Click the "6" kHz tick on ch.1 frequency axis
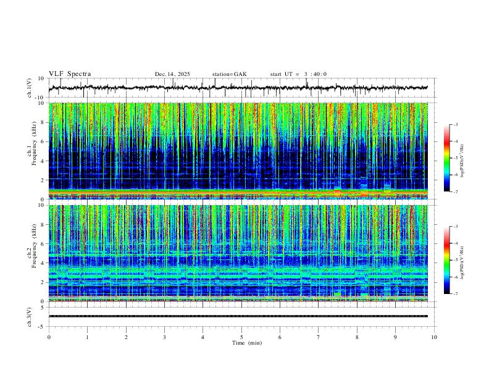Screen dimensions: 489x378 click(43, 141)
